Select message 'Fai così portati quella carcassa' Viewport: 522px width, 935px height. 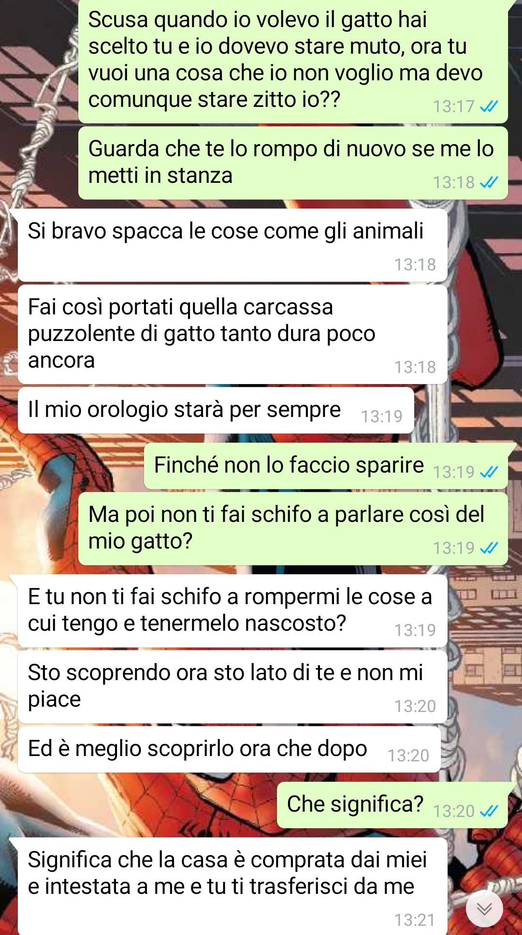(232, 334)
